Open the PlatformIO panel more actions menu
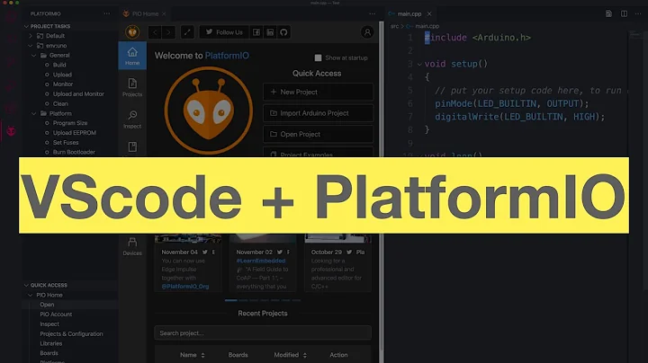 pos(107,13)
